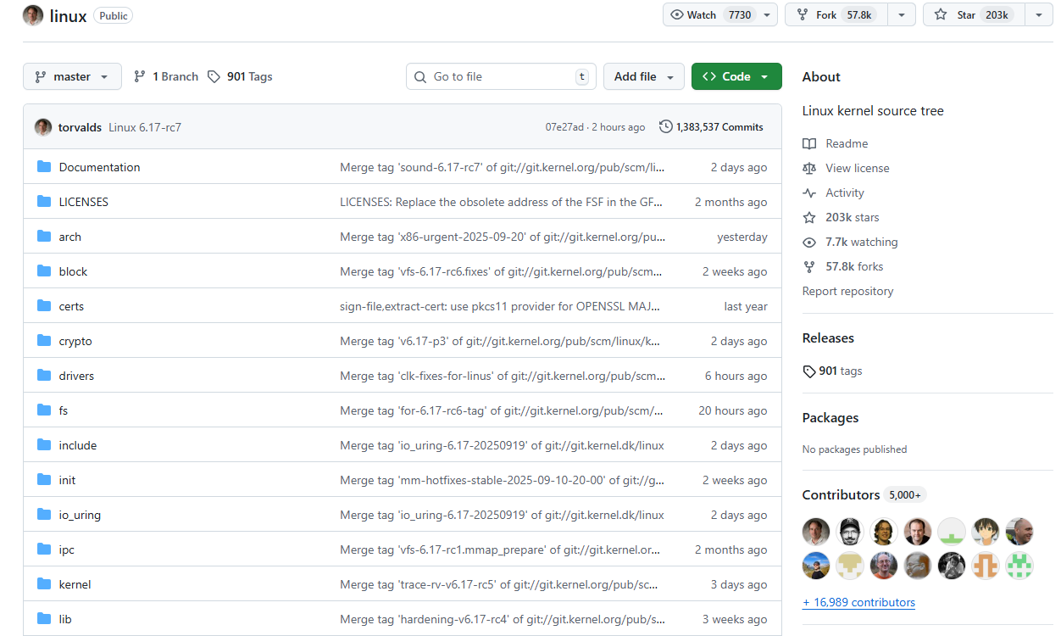Viewport: 1061px width, 636px height.
Task: Click the linux repository name link
Action: [68, 15]
